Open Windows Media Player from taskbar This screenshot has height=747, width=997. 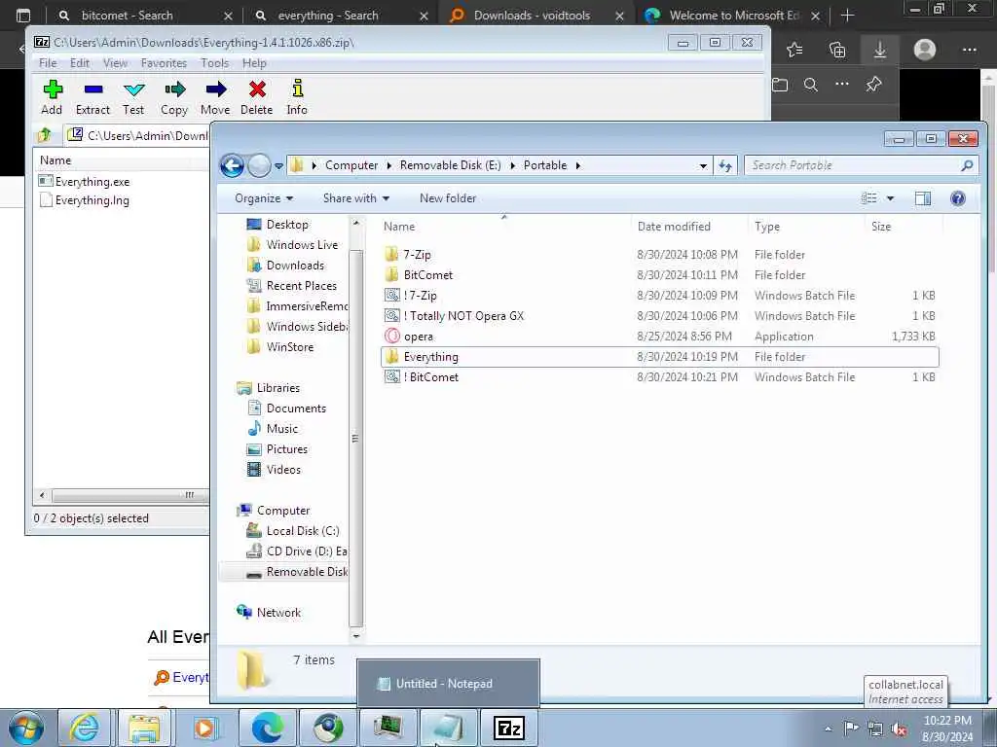[204, 728]
